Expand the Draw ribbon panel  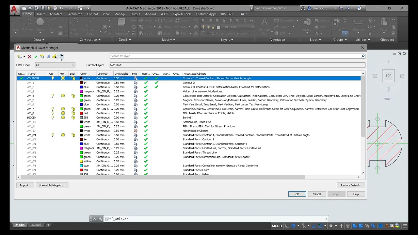coord(39,40)
